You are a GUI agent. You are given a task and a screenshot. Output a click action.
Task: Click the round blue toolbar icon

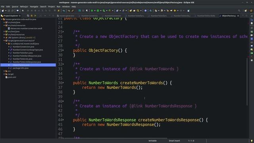pyautogui.click(x=146, y=11)
